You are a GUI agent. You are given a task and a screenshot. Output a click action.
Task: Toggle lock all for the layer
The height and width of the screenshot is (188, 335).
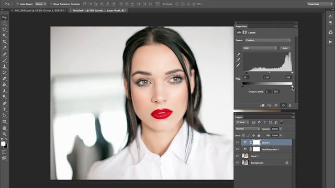259,135
